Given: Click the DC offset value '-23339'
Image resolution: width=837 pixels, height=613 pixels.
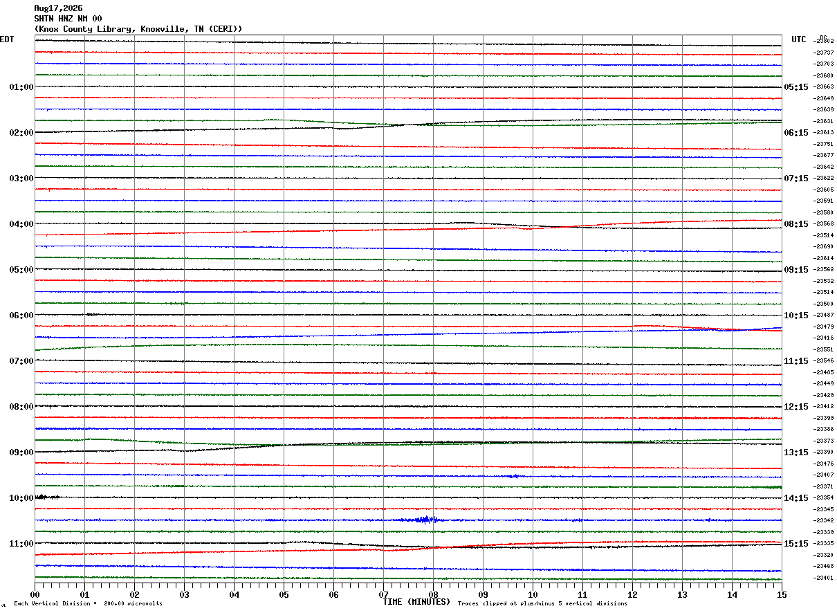Looking at the screenshot, I should tap(823, 532).
